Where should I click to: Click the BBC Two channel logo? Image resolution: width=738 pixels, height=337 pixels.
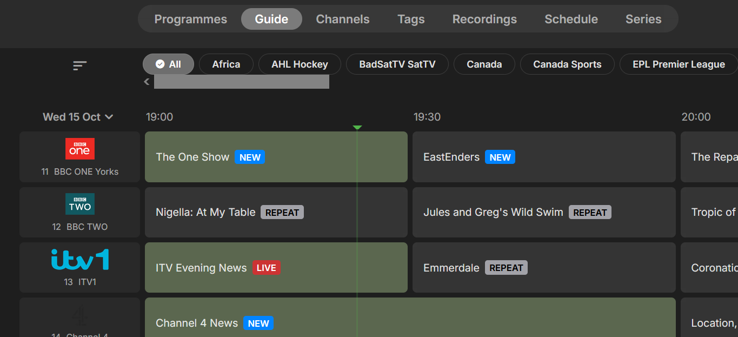coord(80,204)
